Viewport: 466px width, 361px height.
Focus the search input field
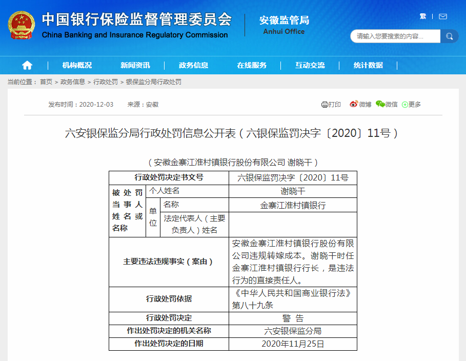[x=395, y=36]
